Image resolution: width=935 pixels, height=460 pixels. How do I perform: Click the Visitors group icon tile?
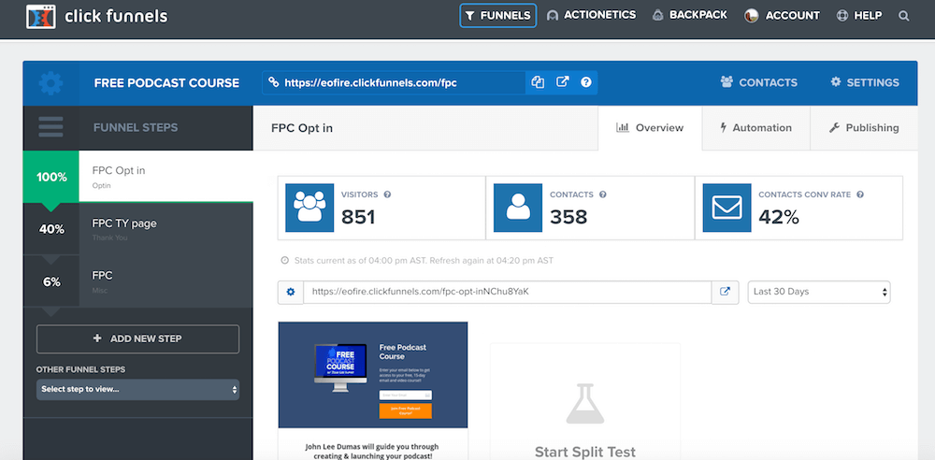[x=309, y=208]
